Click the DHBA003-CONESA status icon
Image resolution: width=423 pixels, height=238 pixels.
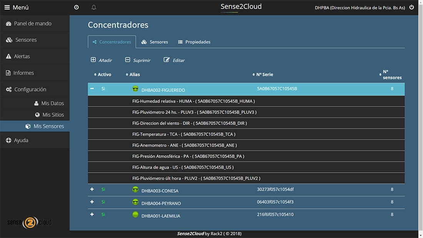(x=135, y=190)
